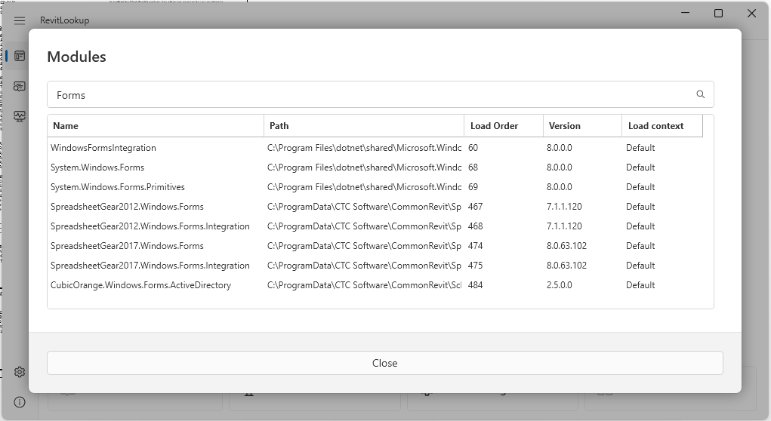This screenshot has width=771, height=421.
Task: Select the System.Windows.Forms module name
Action: (97, 167)
